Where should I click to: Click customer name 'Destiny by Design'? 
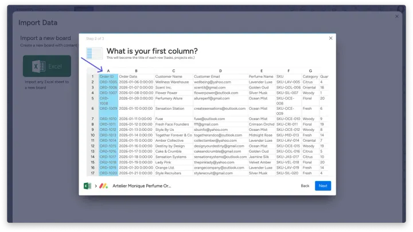(170, 146)
